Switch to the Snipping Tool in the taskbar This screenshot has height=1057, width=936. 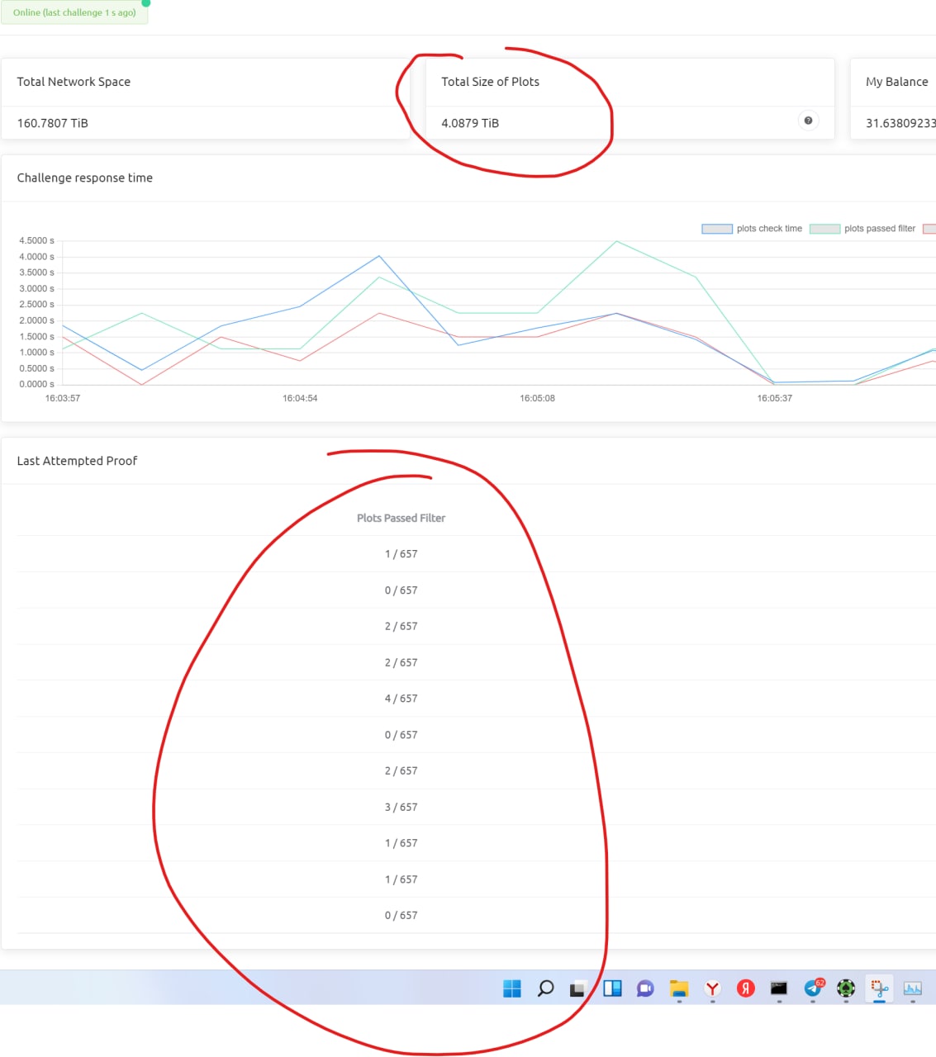coord(880,988)
